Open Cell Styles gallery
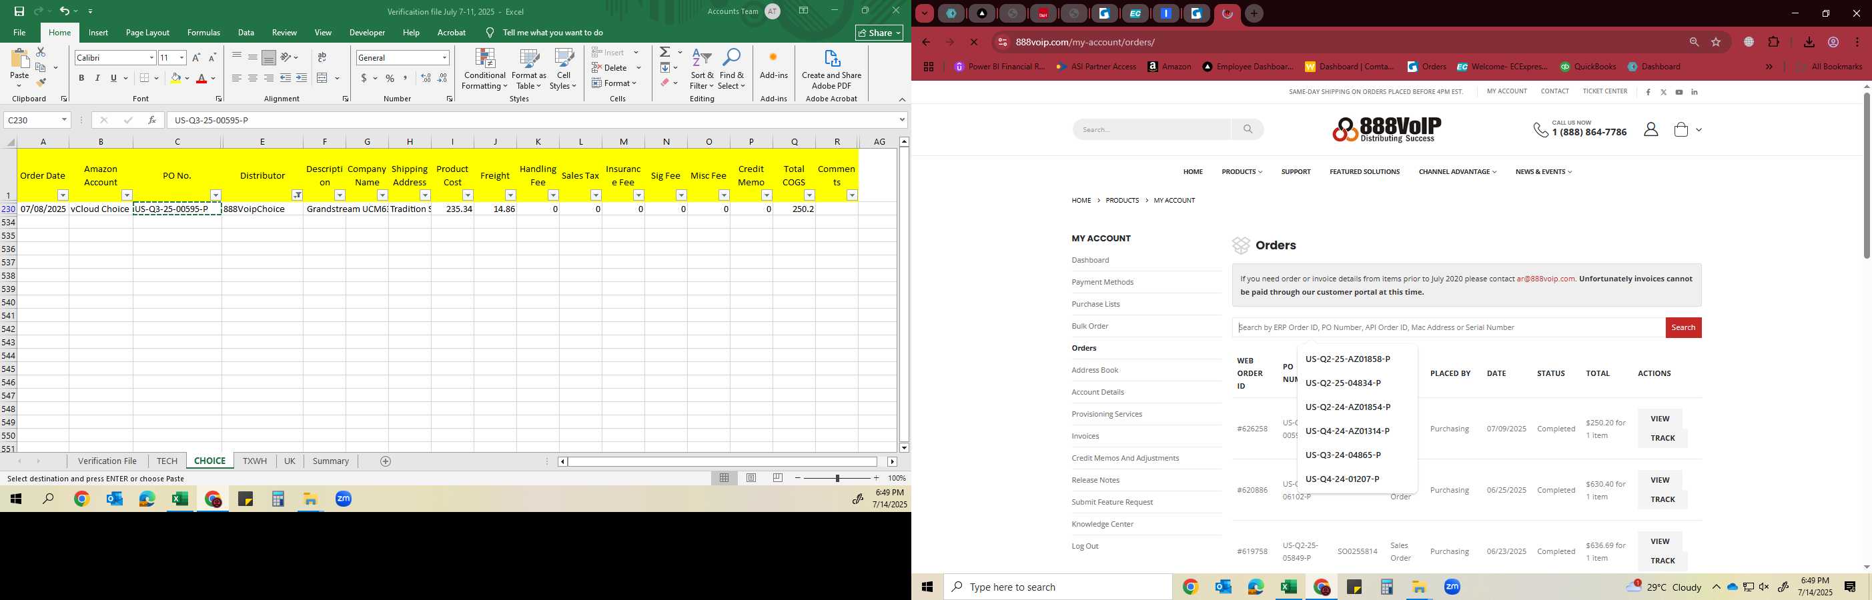The width and height of the screenshot is (1872, 600). pyautogui.click(x=563, y=69)
